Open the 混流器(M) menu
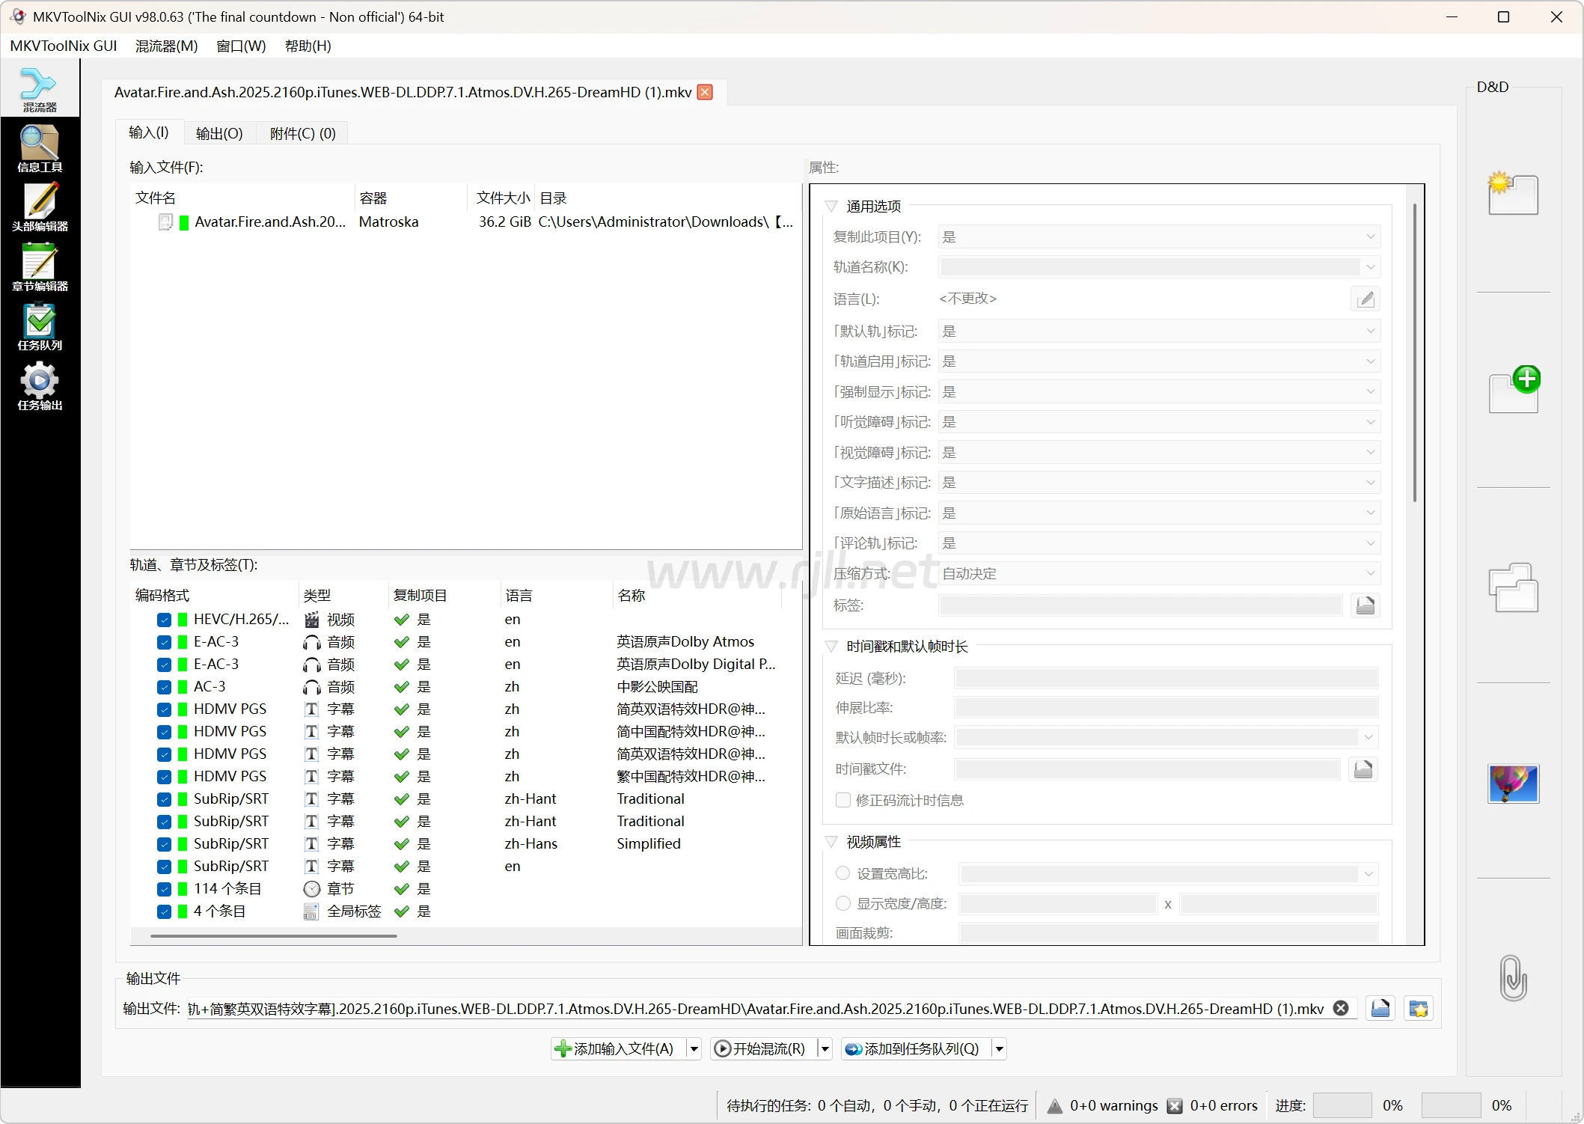 click(x=166, y=46)
